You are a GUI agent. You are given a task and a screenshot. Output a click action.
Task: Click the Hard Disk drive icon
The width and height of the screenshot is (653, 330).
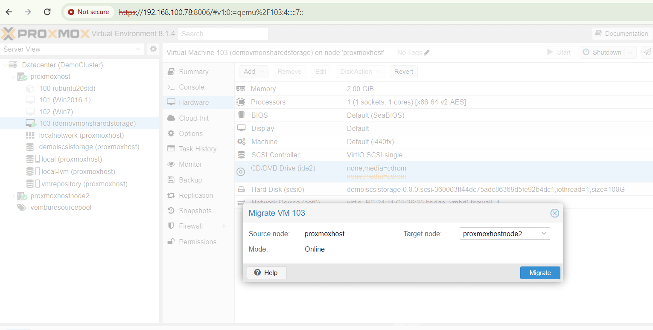pos(241,189)
